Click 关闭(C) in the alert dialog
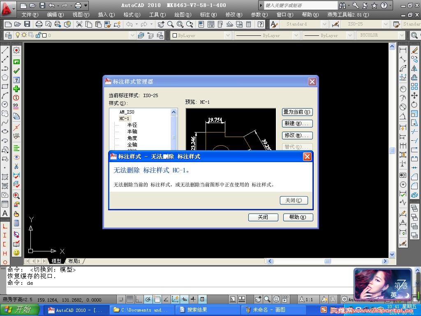 294,200
